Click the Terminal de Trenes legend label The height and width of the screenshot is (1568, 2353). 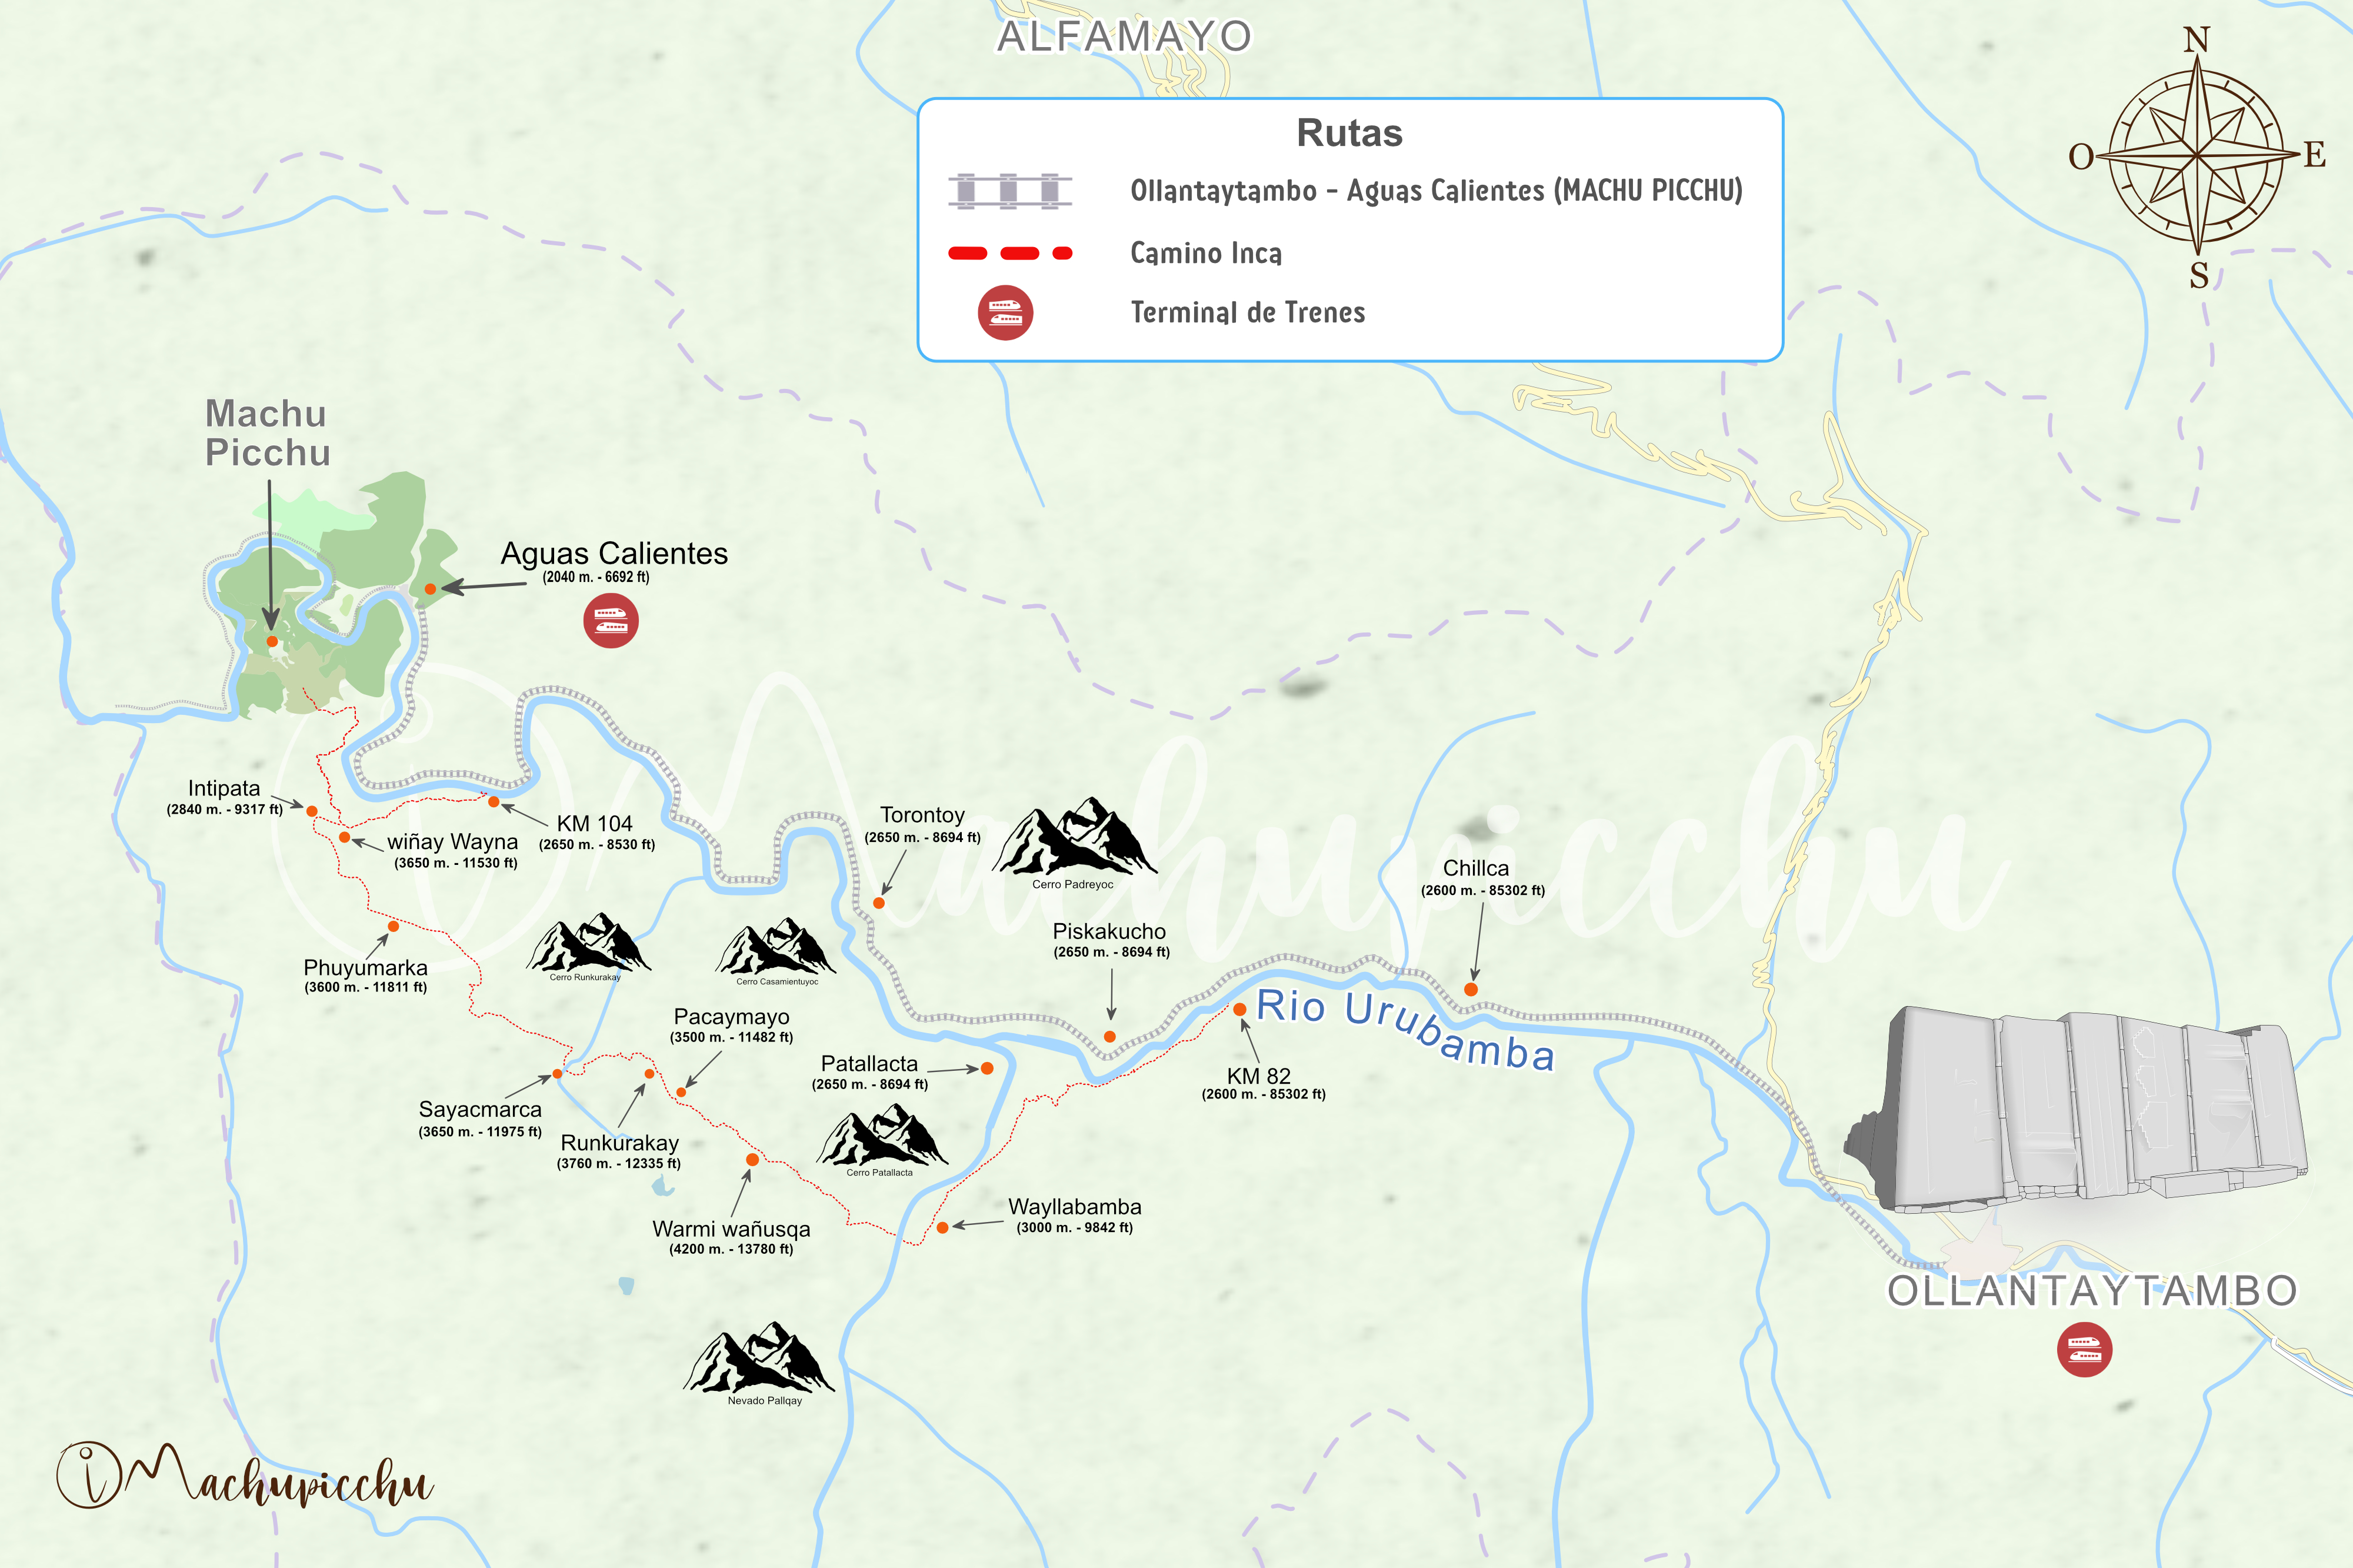pyautogui.click(x=1248, y=312)
